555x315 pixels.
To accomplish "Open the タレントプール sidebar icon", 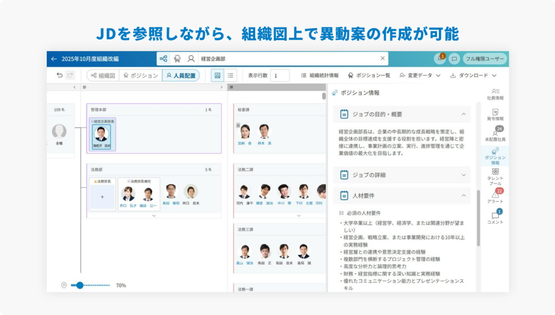I will coord(495,176).
